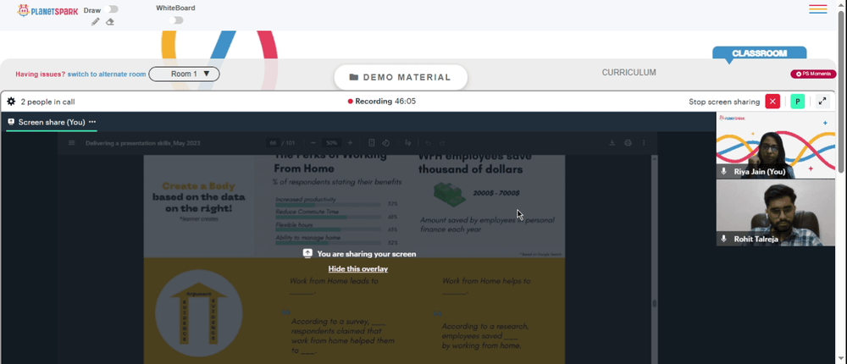Click PDF undo arrow

[x=428, y=142]
